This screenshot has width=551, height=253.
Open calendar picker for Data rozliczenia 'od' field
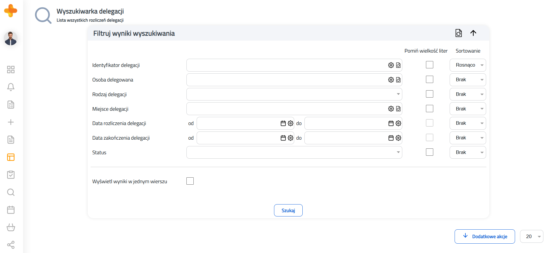pos(283,123)
